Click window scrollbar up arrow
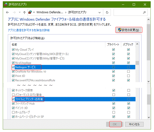 tap(148, 20)
